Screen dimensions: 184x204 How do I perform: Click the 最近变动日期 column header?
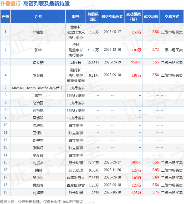[x=113, y=17]
